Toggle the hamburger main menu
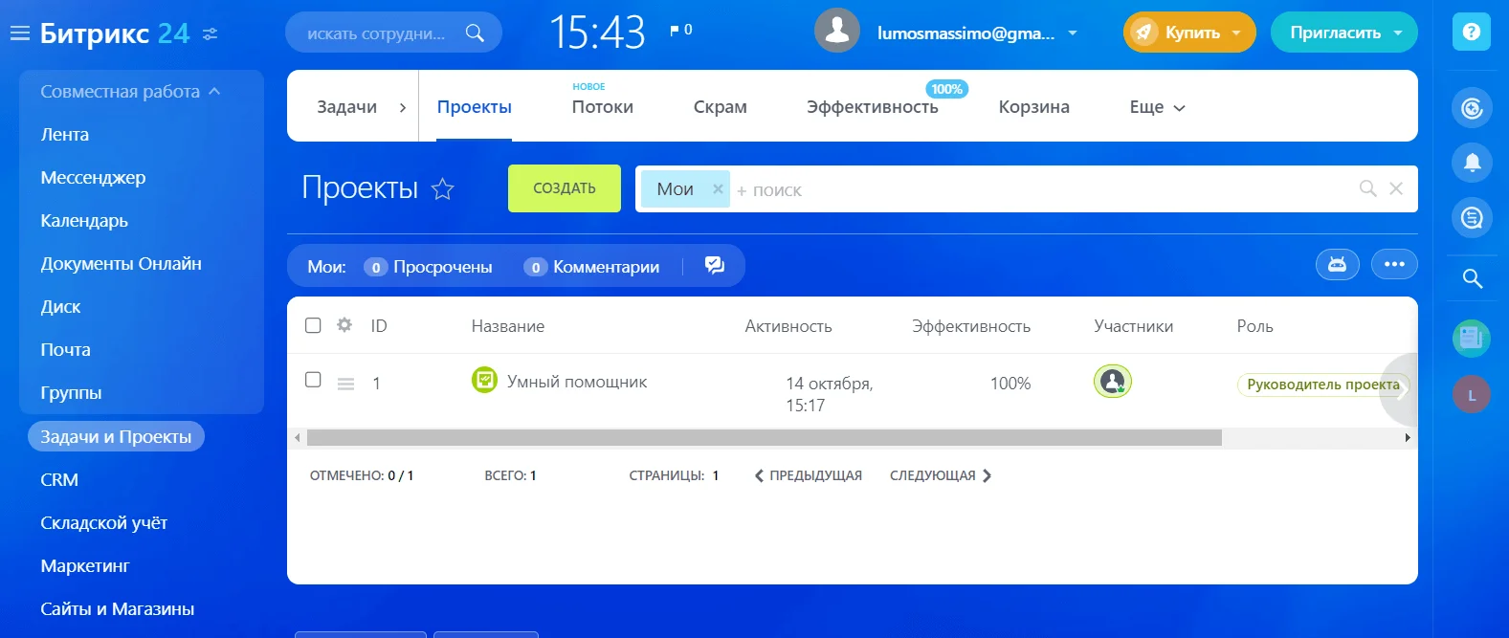The width and height of the screenshot is (1509, 638). tap(20, 33)
